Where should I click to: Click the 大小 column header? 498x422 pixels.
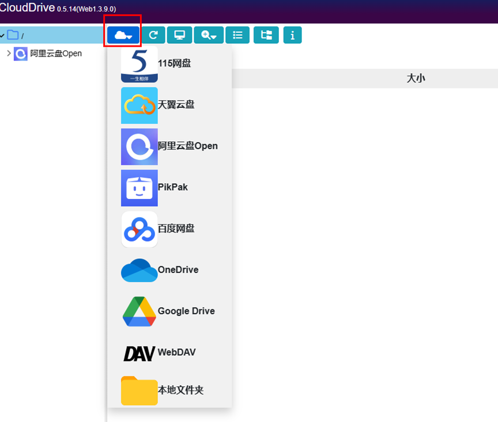[416, 78]
